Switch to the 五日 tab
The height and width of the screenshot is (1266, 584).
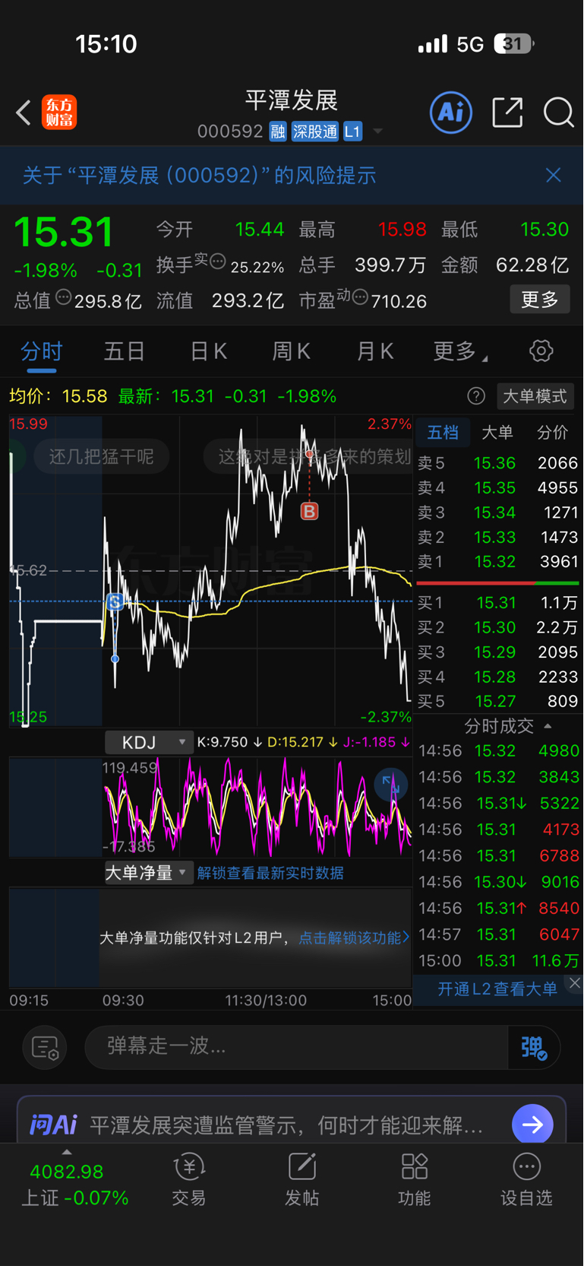pyautogui.click(x=125, y=351)
